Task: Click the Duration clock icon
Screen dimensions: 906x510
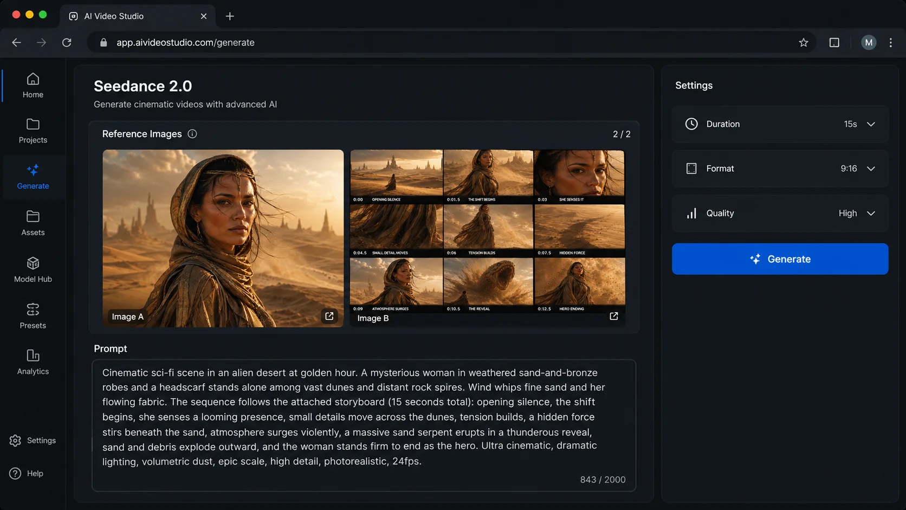Action: click(x=691, y=124)
